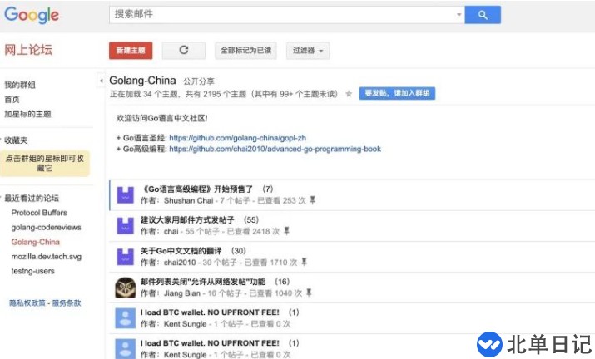Open the advanced-go-programming-book GitHub link
The image size is (595, 359).
(275, 149)
